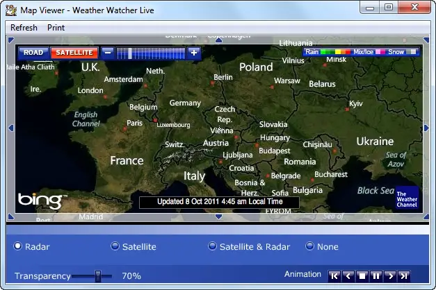The width and height of the screenshot is (436, 290).
Task: Click the Updated 8 Oct 2011 timestamp
Action: pos(219,202)
